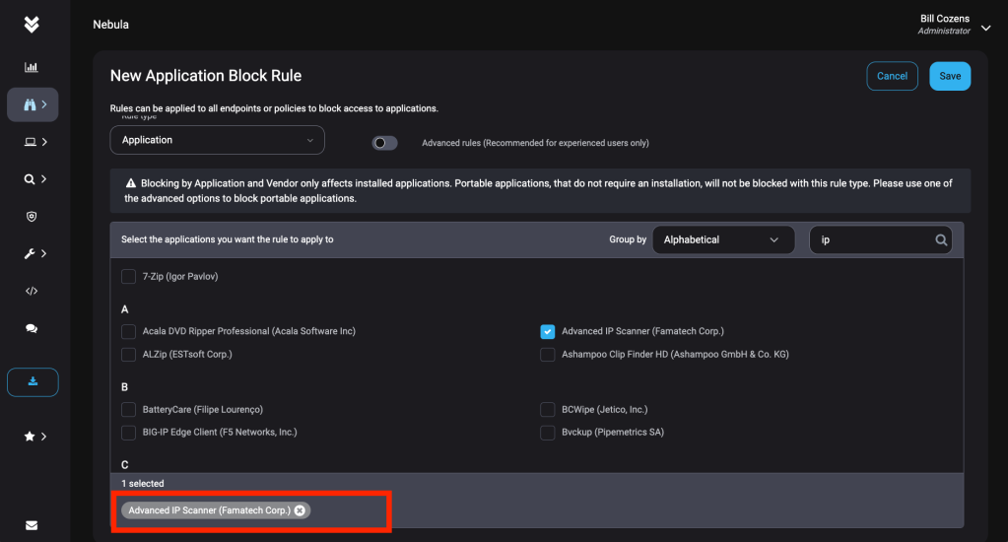Expand the sidebar search section chevron
Viewport: 1008px width, 542px height.
pyautogui.click(x=44, y=178)
